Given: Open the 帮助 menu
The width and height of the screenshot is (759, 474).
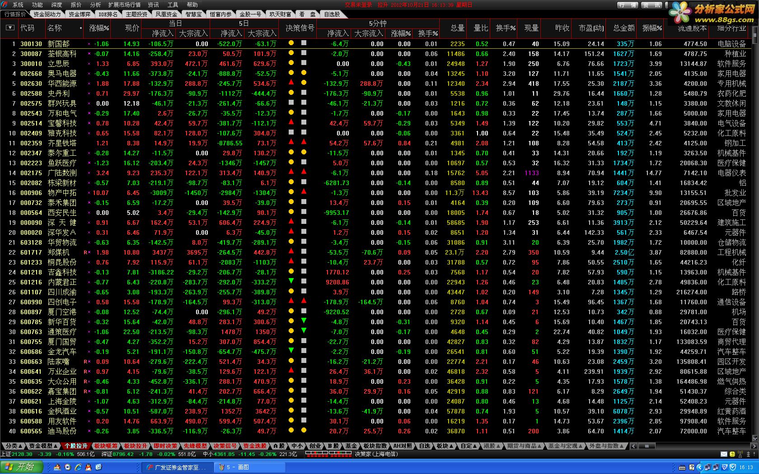Looking at the screenshot, I should click(192, 5).
